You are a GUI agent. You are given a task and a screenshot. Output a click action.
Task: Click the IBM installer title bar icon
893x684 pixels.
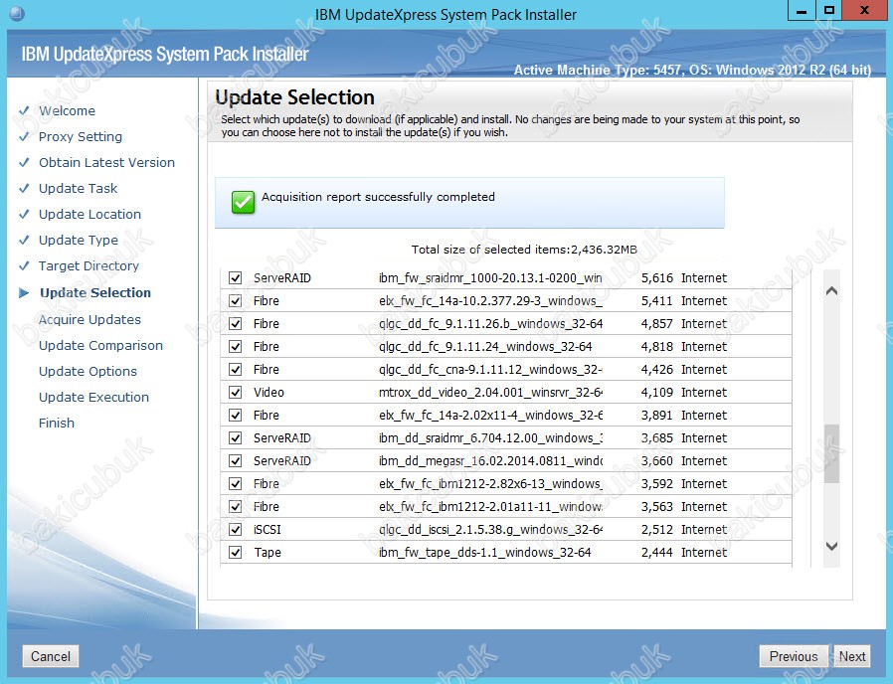[17, 13]
